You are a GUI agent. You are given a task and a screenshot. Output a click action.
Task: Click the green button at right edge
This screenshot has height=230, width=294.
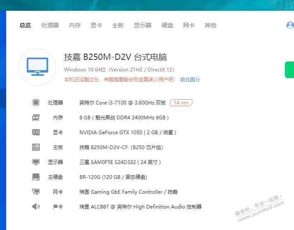[x=289, y=70]
